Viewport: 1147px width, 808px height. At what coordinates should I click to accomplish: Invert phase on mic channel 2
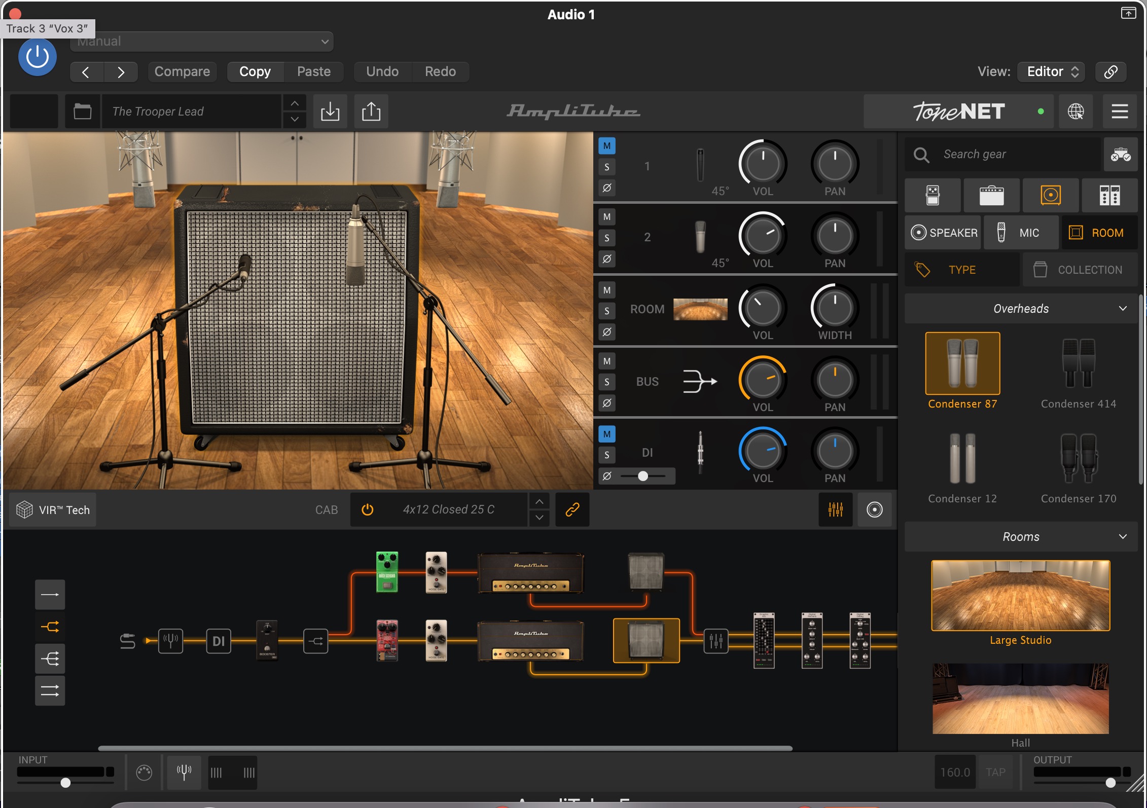607,259
